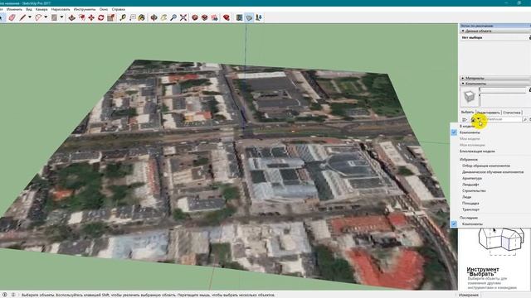Click the Send to LayOut icon
The height and width of the screenshot is (298, 531).
click(214, 17)
